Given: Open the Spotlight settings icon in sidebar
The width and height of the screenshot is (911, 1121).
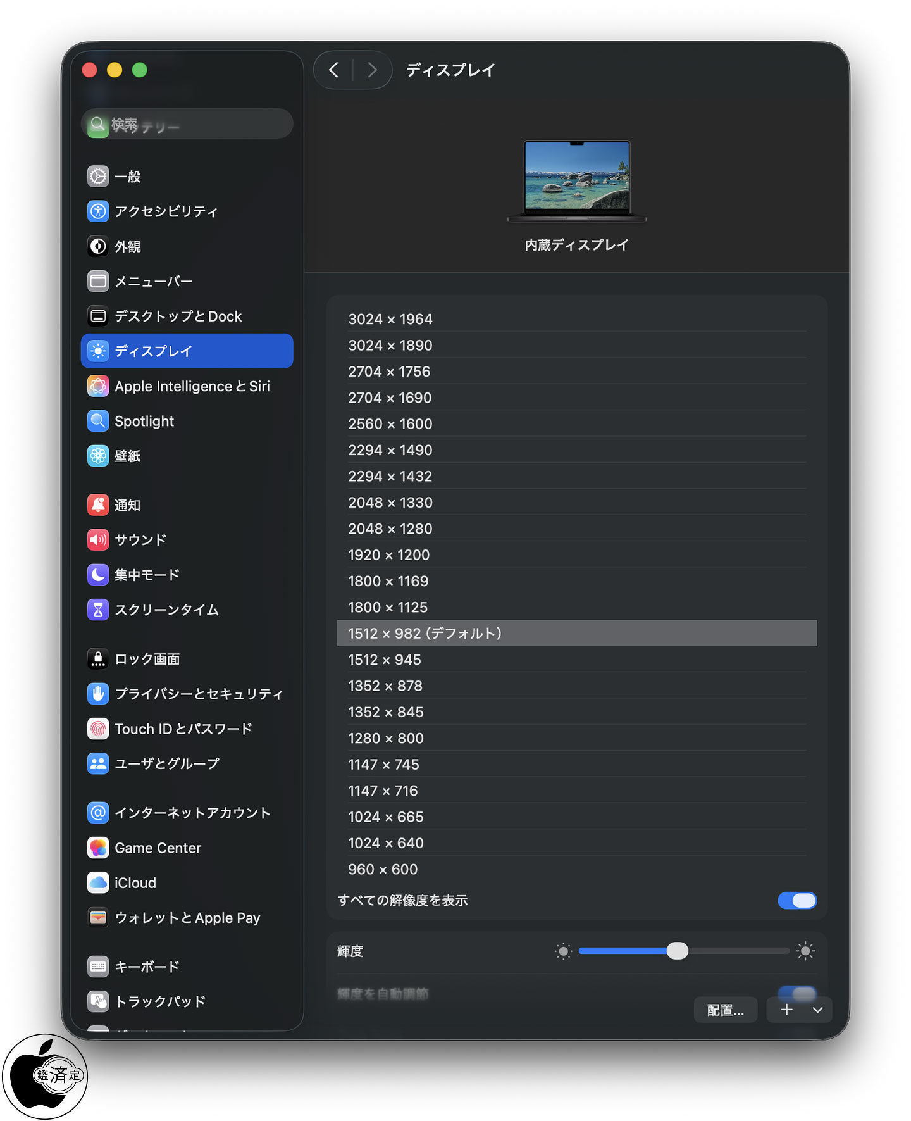Looking at the screenshot, I should pyautogui.click(x=98, y=421).
